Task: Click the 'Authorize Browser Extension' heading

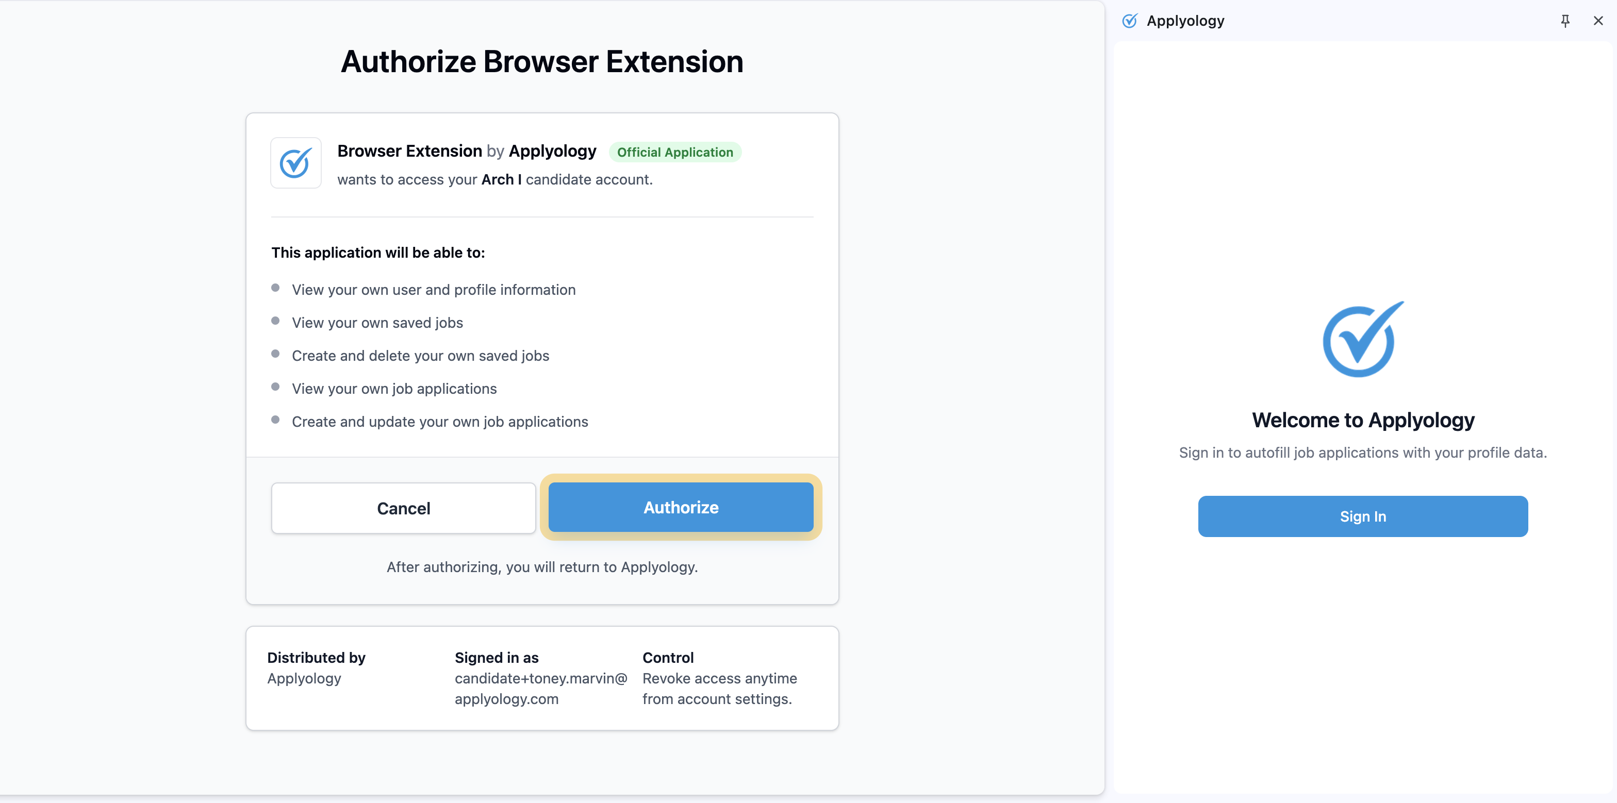Action: [542, 61]
